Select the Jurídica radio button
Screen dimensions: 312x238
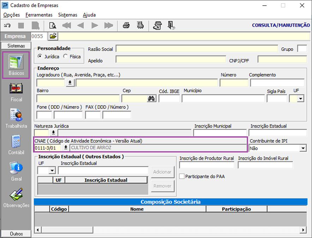40,56
